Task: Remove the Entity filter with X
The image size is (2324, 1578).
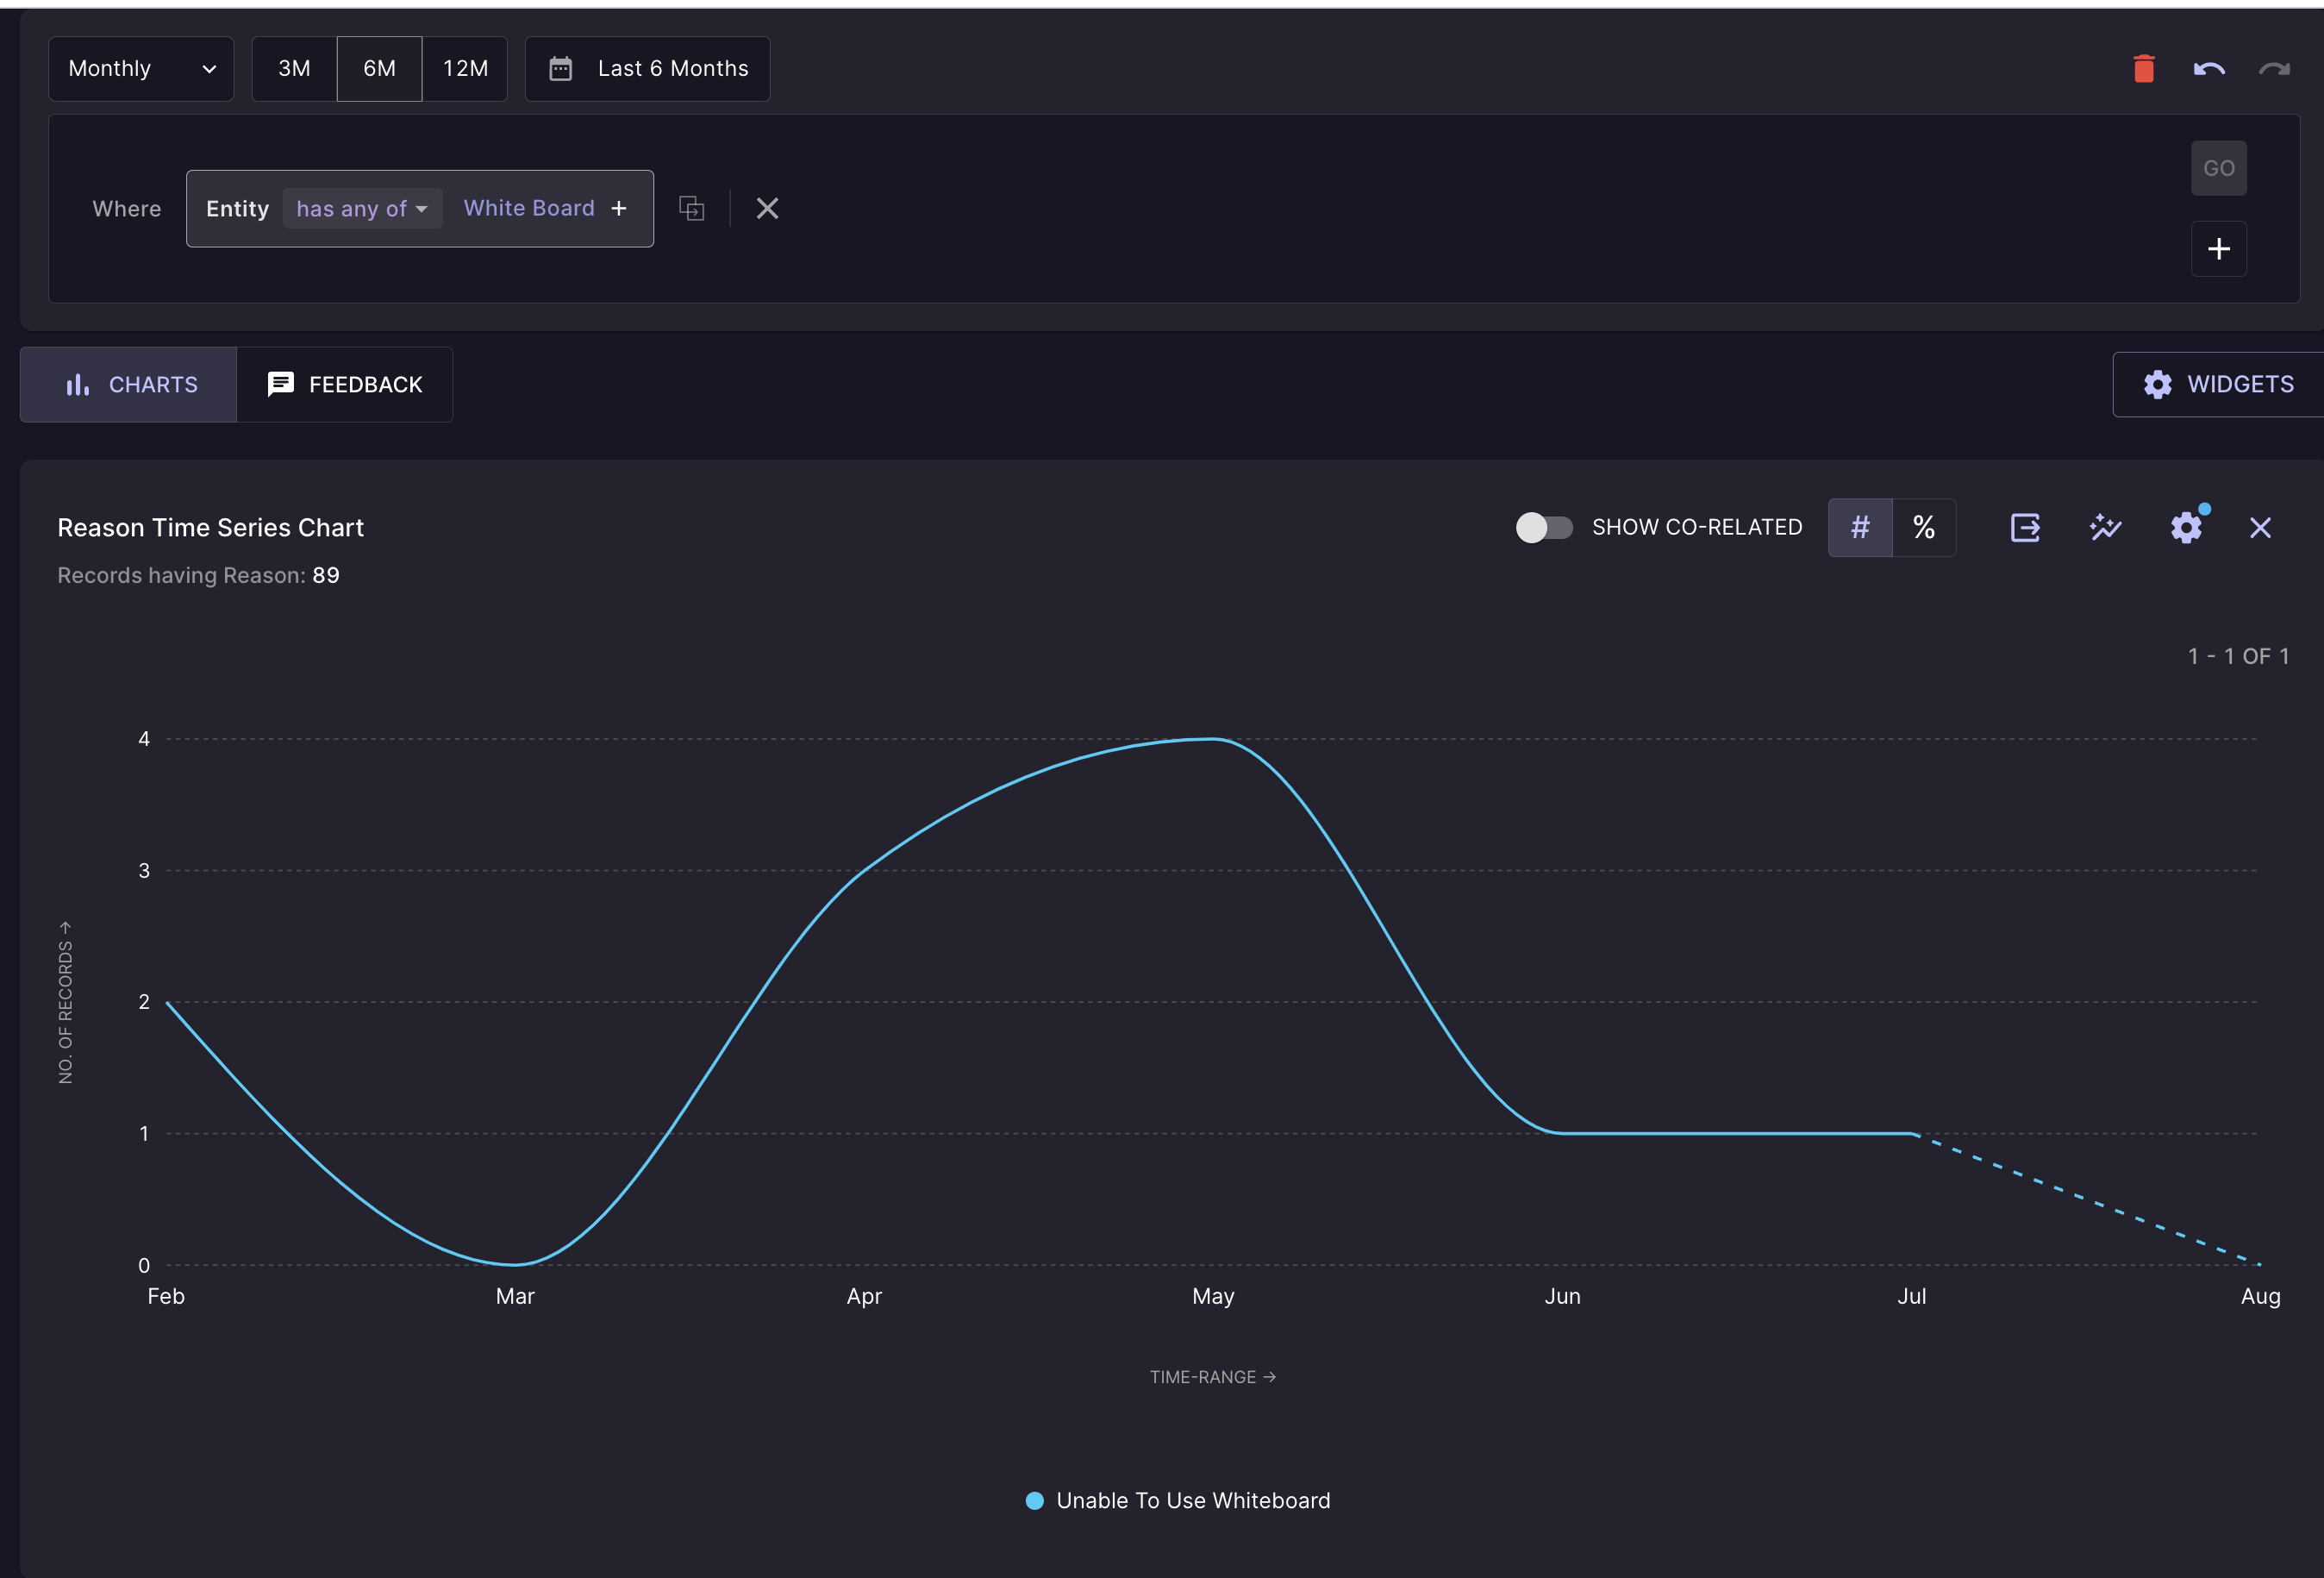Action: click(x=767, y=208)
